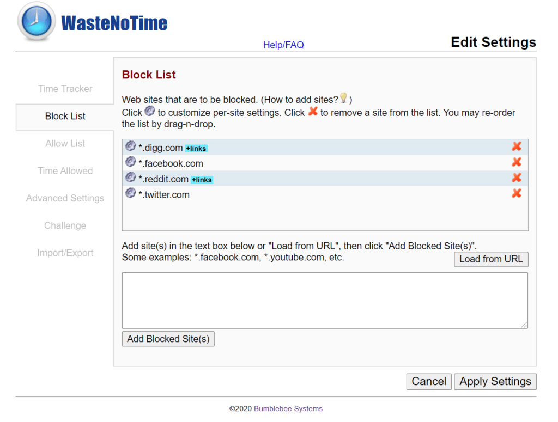Switch to the Time Tracker tab
Viewport: 558px width, 422px height.
(65, 89)
